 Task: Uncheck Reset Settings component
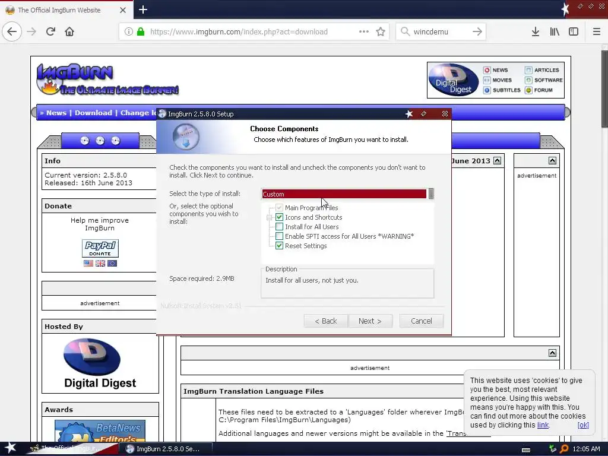pyautogui.click(x=279, y=246)
